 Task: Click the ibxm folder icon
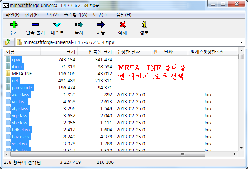coord(8,66)
